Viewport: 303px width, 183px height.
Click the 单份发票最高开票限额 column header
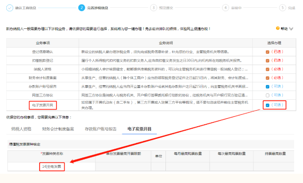(x=124, y=154)
